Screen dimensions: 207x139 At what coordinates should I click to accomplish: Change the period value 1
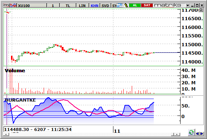[x=53, y=6]
